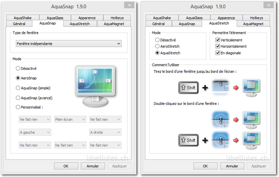
Task: Click OK in the right AquaSnap window
Action: point(205,166)
